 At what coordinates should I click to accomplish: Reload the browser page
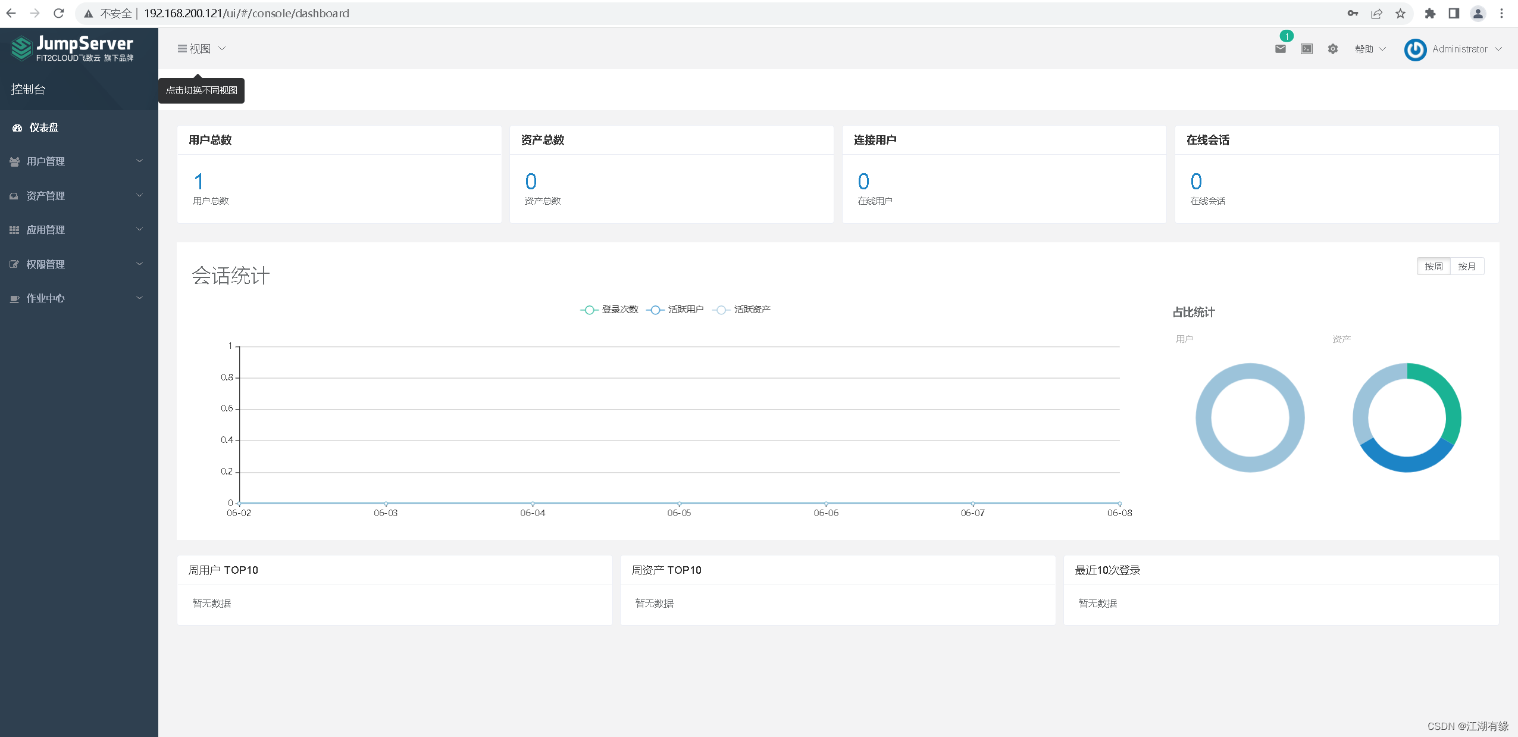click(x=58, y=13)
